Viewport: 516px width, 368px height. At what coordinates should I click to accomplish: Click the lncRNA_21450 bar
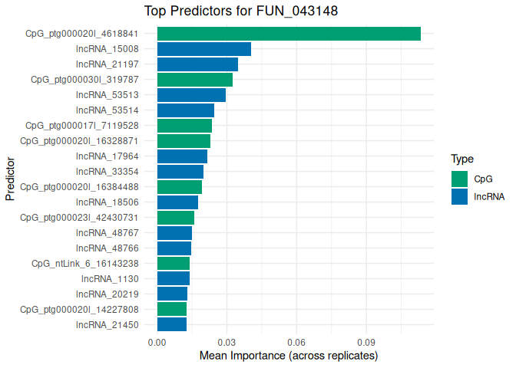point(172,324)
